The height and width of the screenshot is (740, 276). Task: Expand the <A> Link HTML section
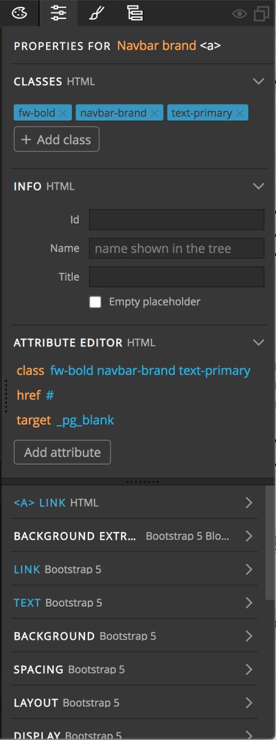click(135, 502)
